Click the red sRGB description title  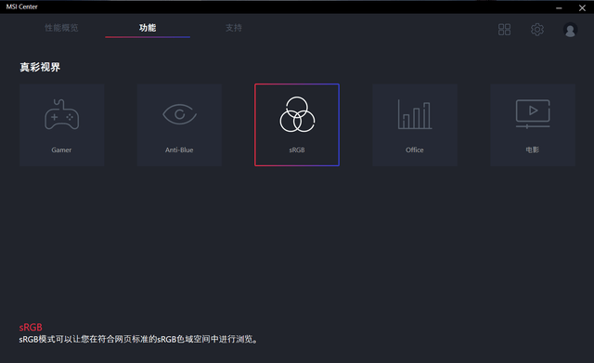point(31,327)
